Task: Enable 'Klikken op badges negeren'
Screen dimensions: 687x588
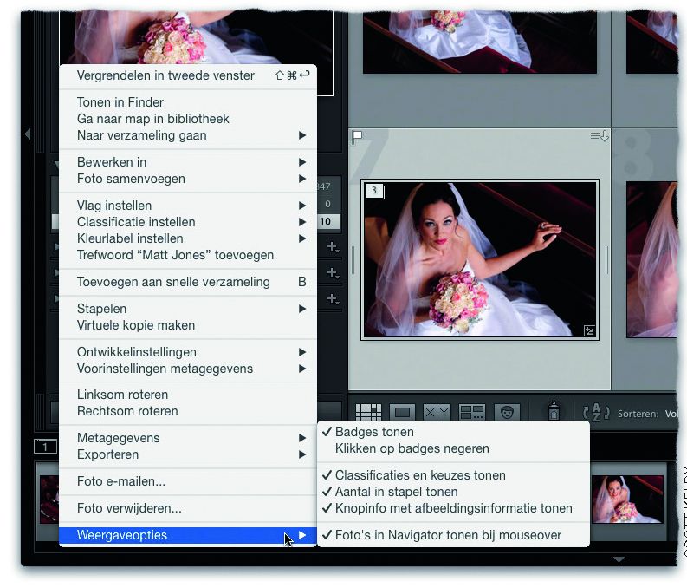Action: tap(412, 448)
